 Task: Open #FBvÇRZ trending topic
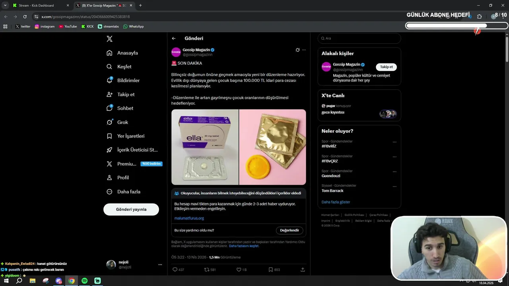click(330, 161)
